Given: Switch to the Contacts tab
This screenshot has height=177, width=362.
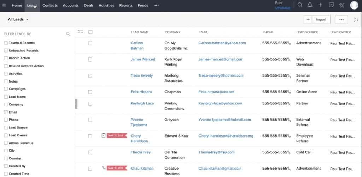Looking at the screenshot, I should 50,5.
